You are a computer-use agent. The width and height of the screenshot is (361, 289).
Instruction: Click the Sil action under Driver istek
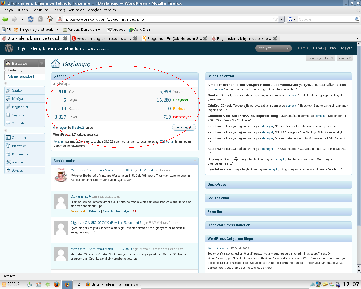(x=134, y=211)
